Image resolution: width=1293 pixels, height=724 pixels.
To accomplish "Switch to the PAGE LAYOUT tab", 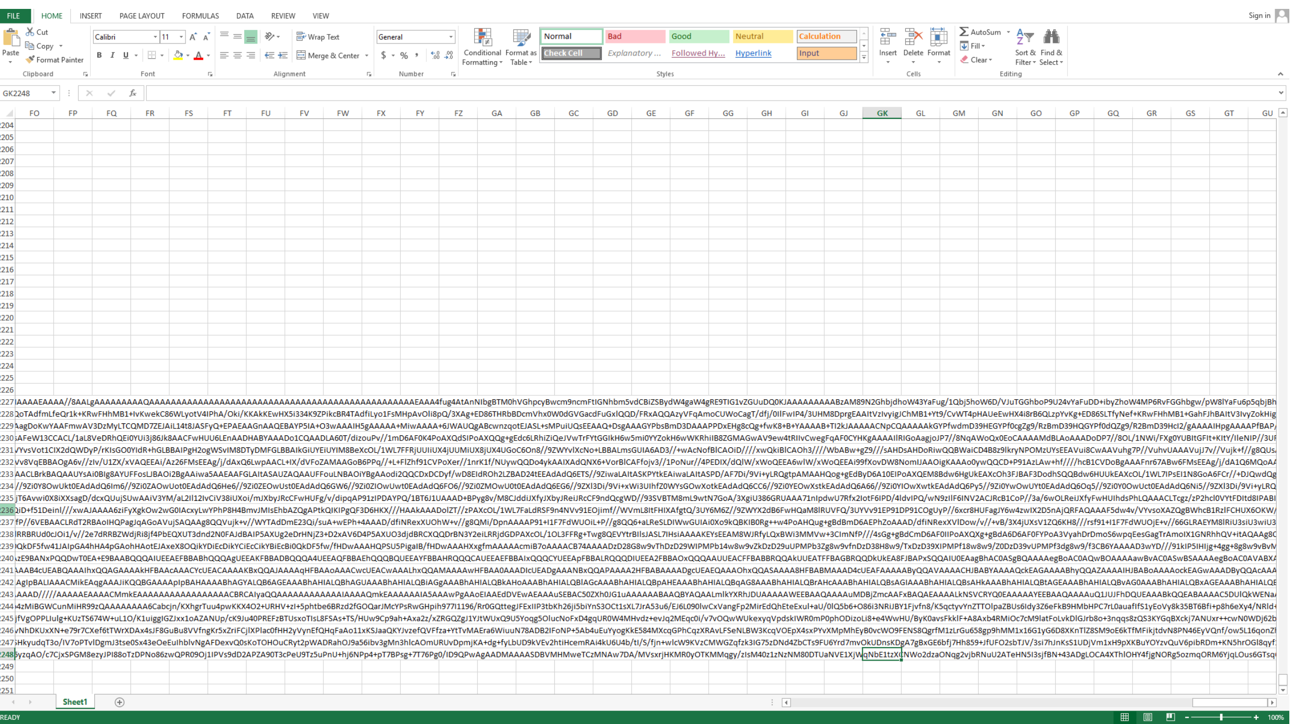I will 141,16.
